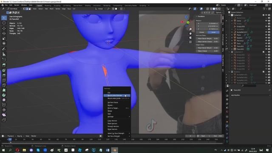This screenshot has width=272, height=153.
Task: Toggle X-ray view button
Action: point(208,8)
